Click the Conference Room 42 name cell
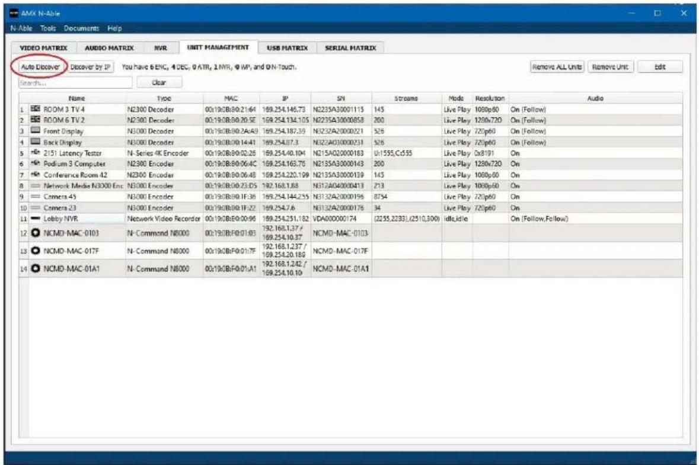Viewport: 699px width, 465px height. [77, 175]
